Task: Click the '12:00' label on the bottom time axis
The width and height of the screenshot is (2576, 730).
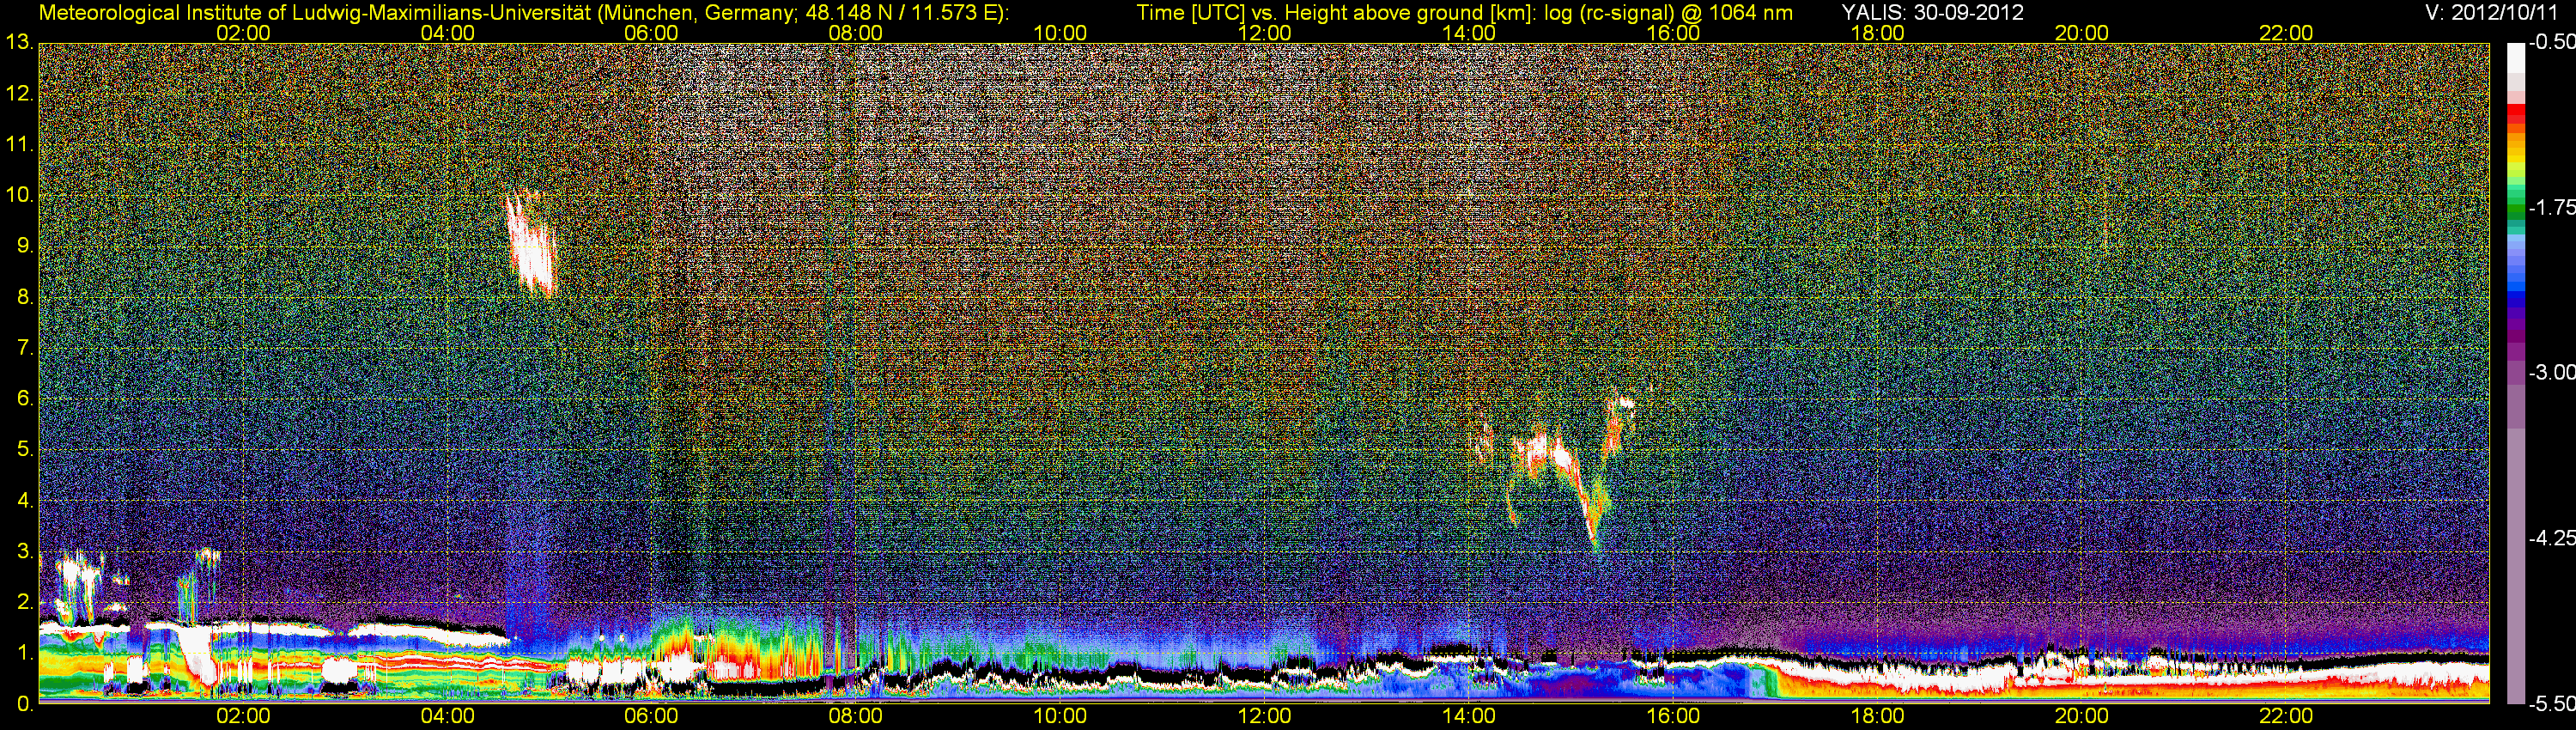Action: pos(1265,716)
